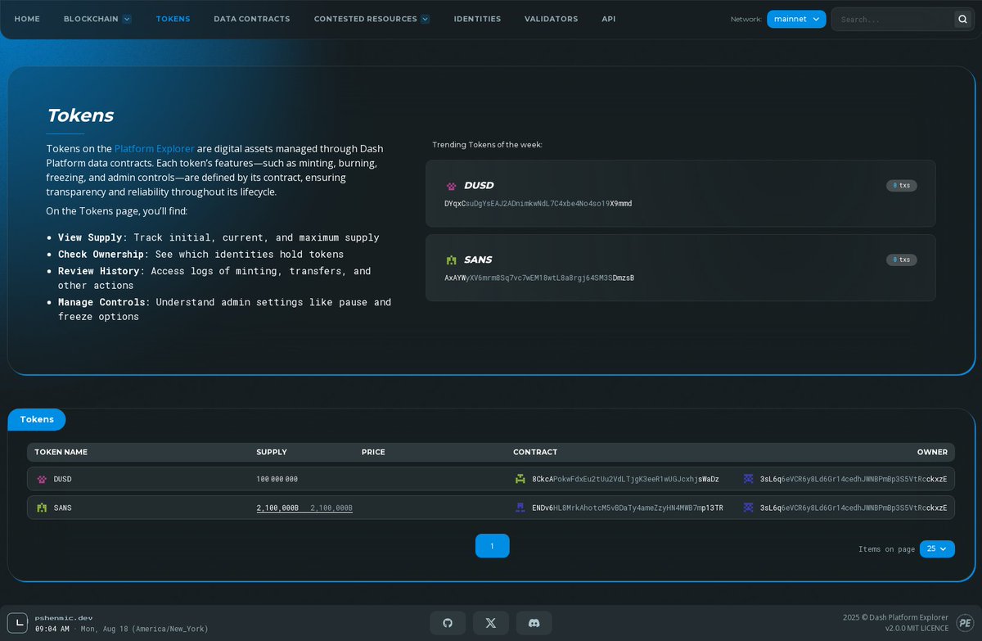Click DUSD contract ID starting 8CkcA
Screen dimensions: 982x641
(625, 479)
